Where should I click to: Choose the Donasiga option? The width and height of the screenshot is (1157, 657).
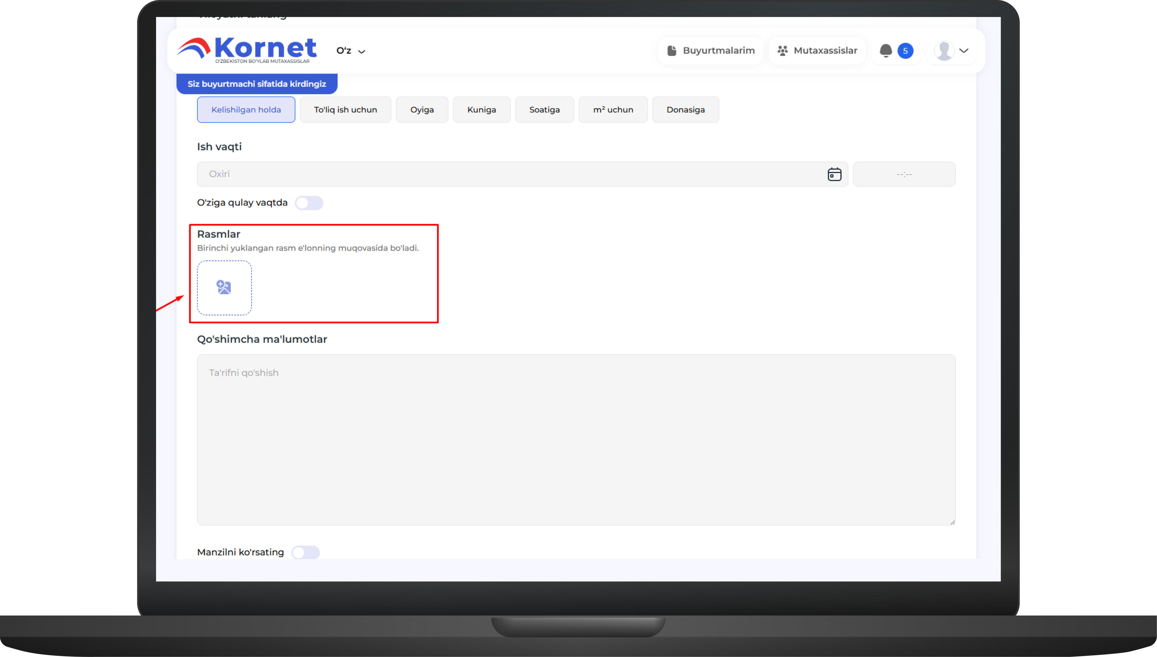pyautogui.click(x=685, y=110)
